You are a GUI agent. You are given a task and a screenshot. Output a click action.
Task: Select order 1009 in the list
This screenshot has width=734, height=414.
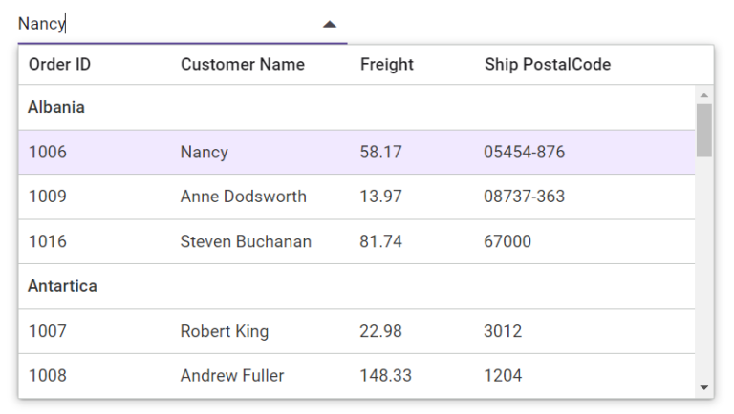tap(48, 197)
